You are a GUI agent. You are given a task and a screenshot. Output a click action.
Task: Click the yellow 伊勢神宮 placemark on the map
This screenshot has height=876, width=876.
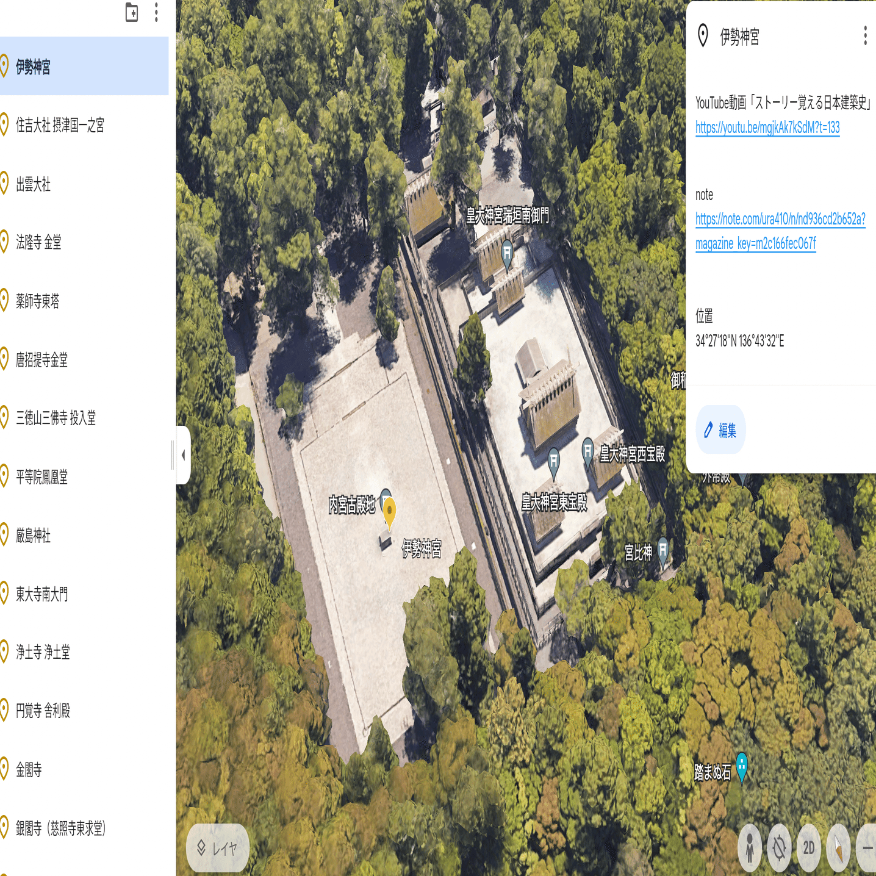click(389, 512)
